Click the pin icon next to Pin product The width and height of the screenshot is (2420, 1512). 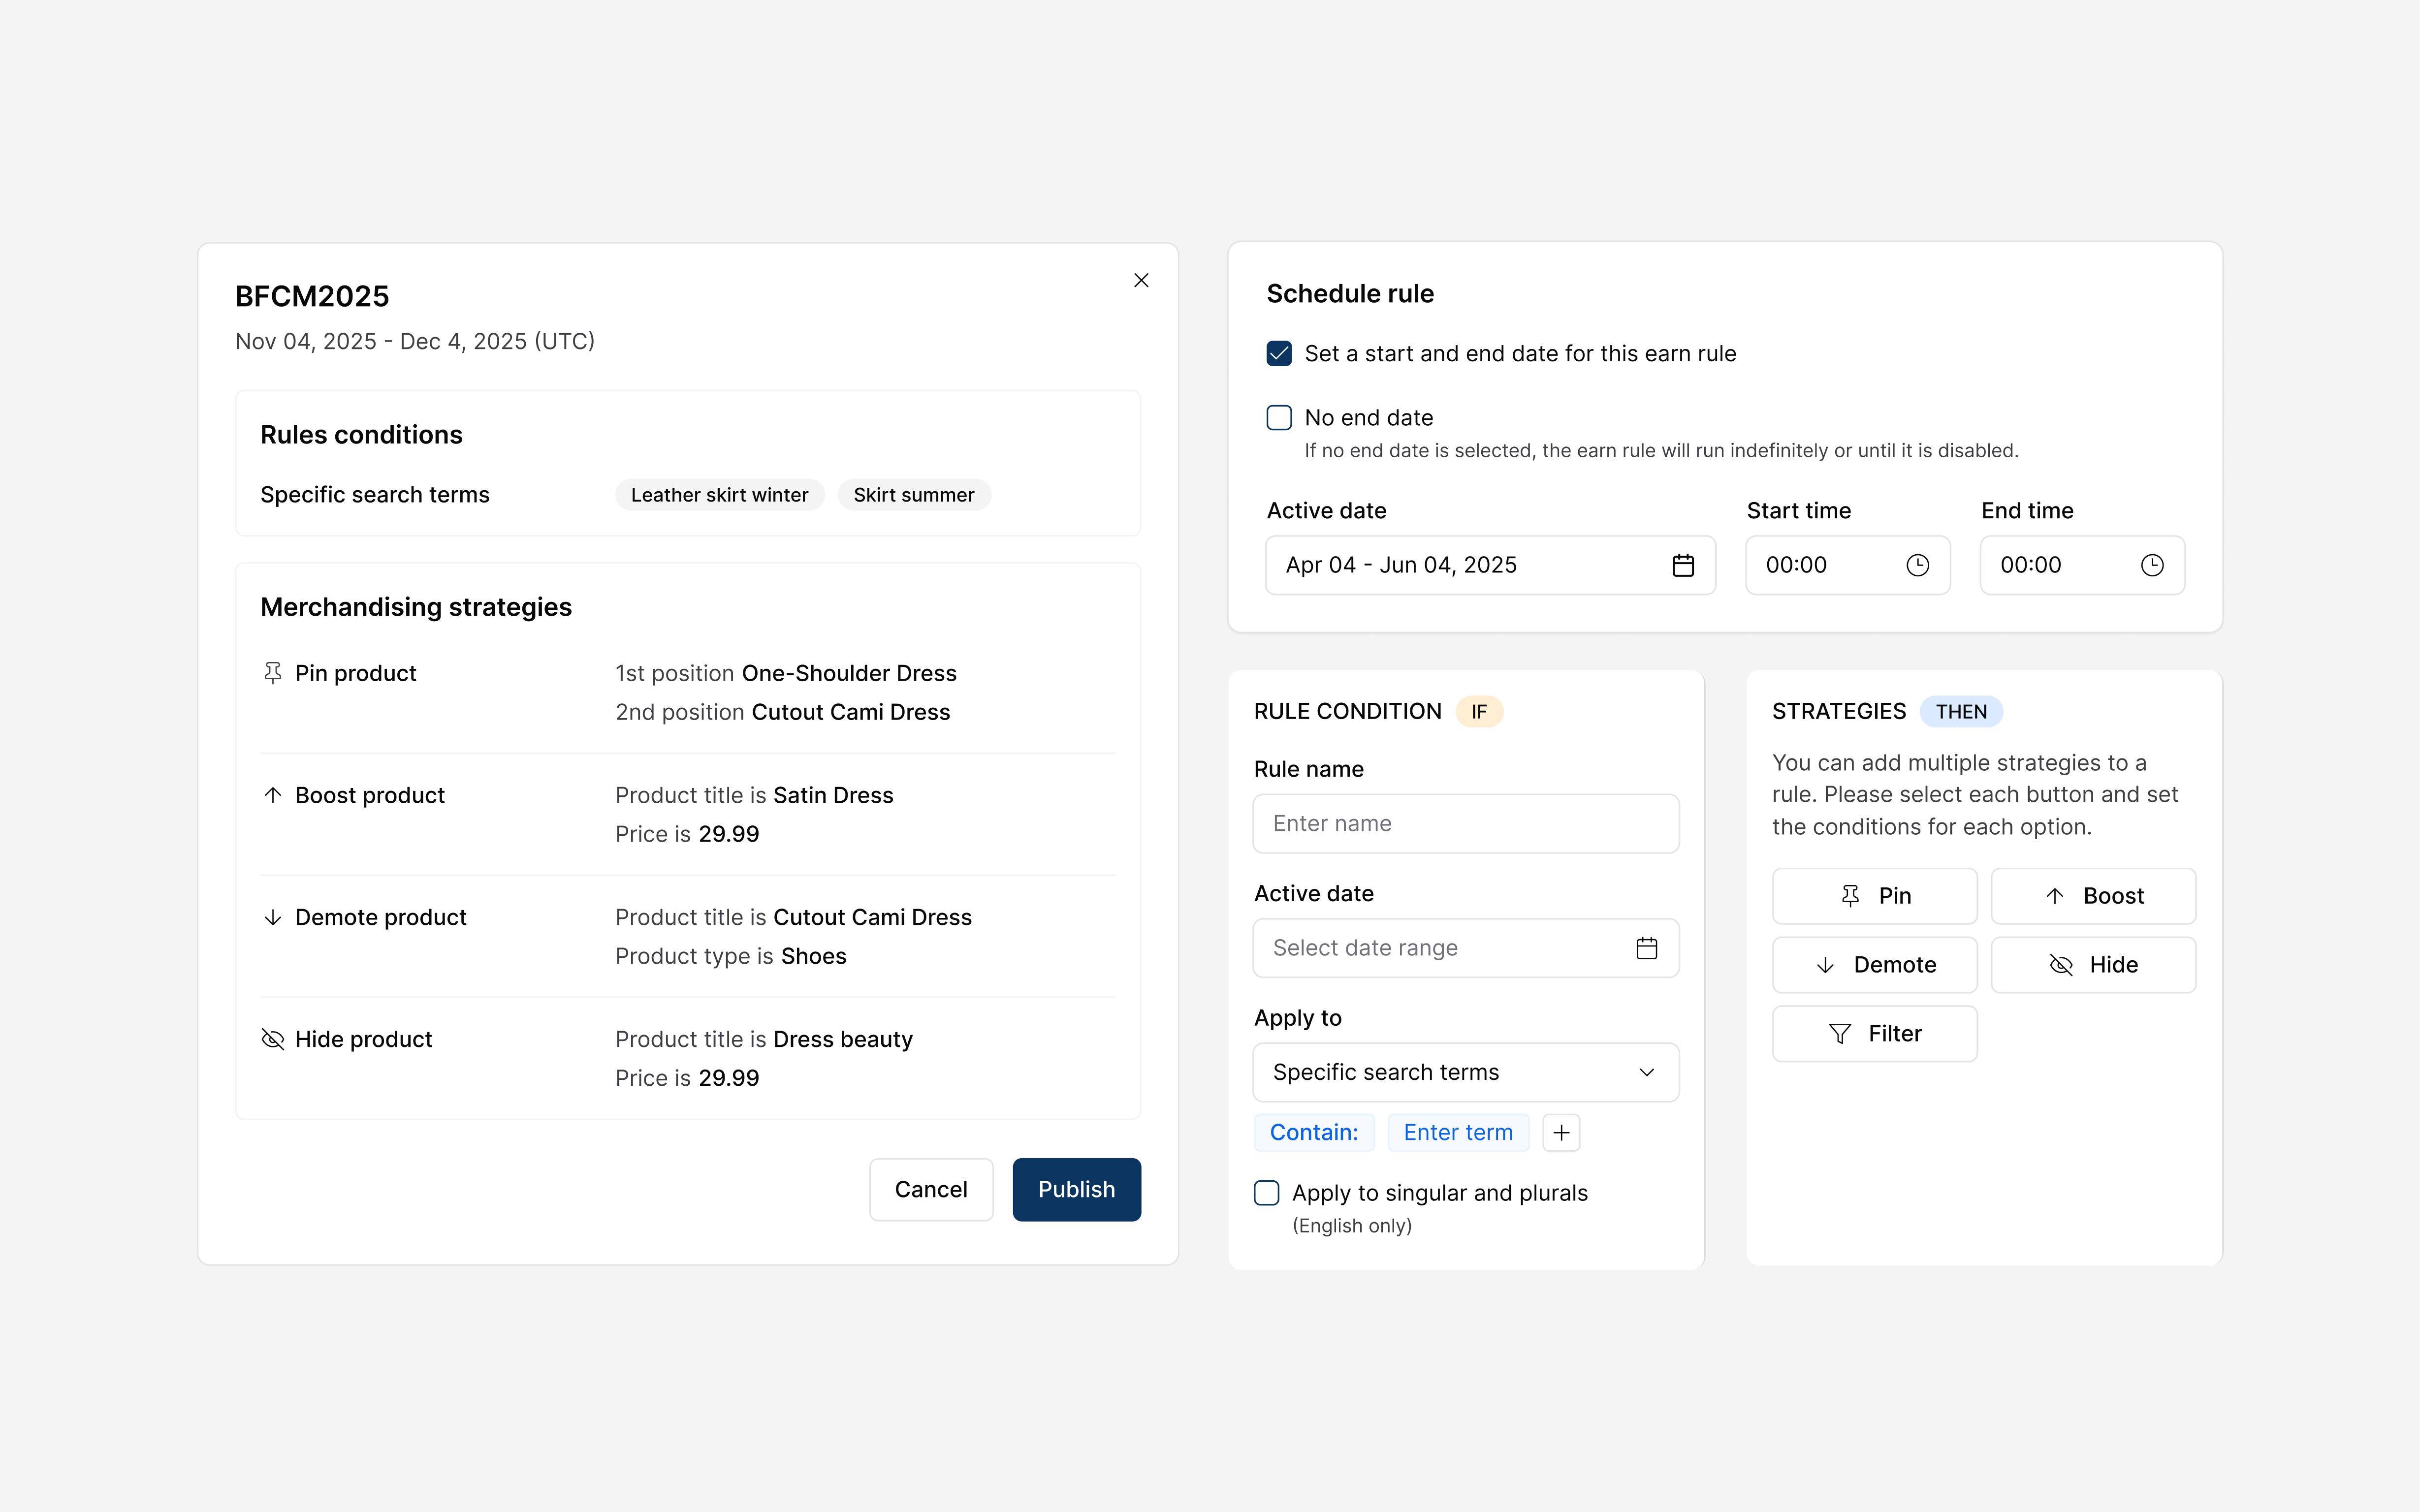click(x=272, y=672)
